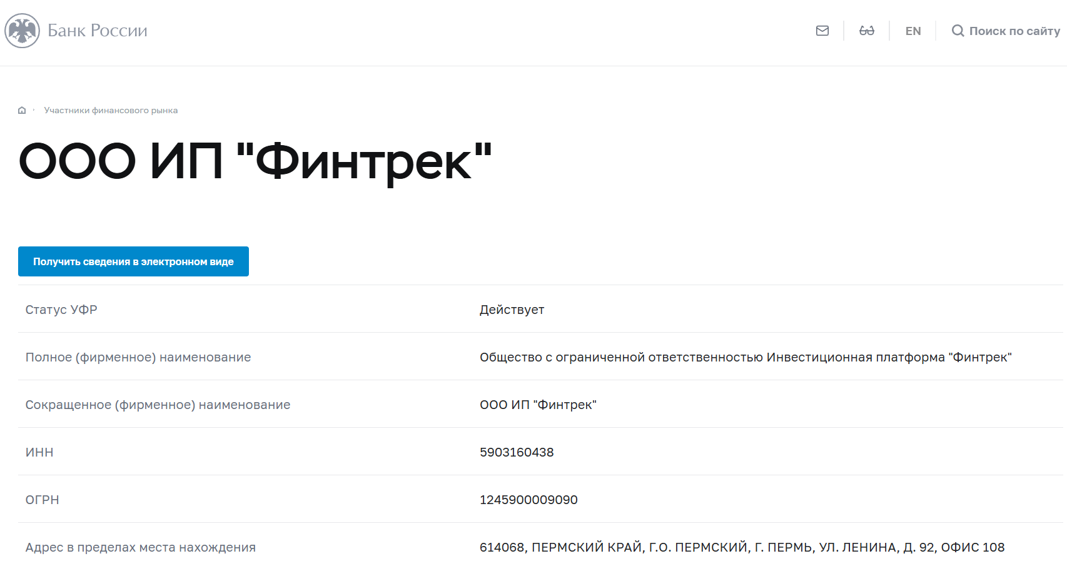Open 'Участники финансового рынка' breadcrumb link
The height and width of the screenshot is (561, 1067).
111,110
